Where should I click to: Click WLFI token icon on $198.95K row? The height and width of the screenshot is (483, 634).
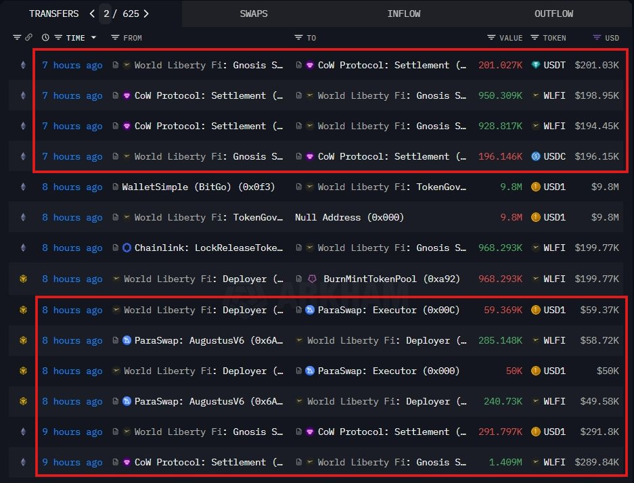pyautogui.click(x=535, y=96)
